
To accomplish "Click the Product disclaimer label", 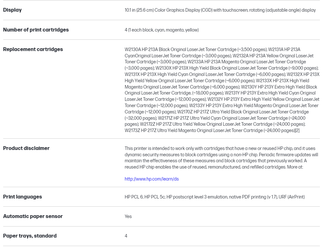I will point(26,148).
